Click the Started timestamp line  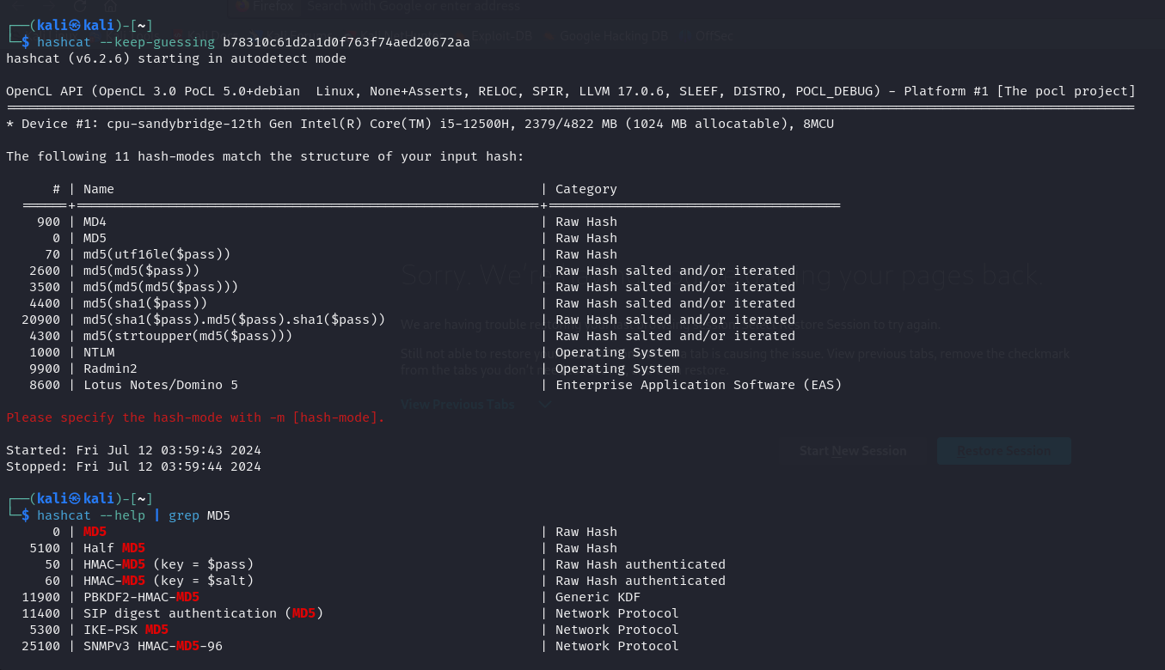[x=133, y=450]
